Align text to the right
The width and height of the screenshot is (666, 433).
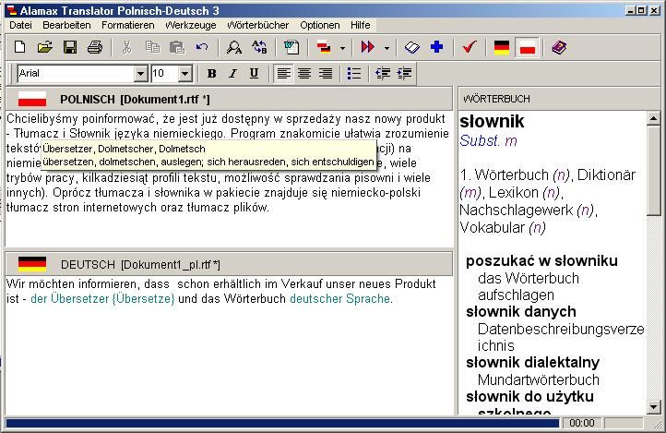click(326, 74)
